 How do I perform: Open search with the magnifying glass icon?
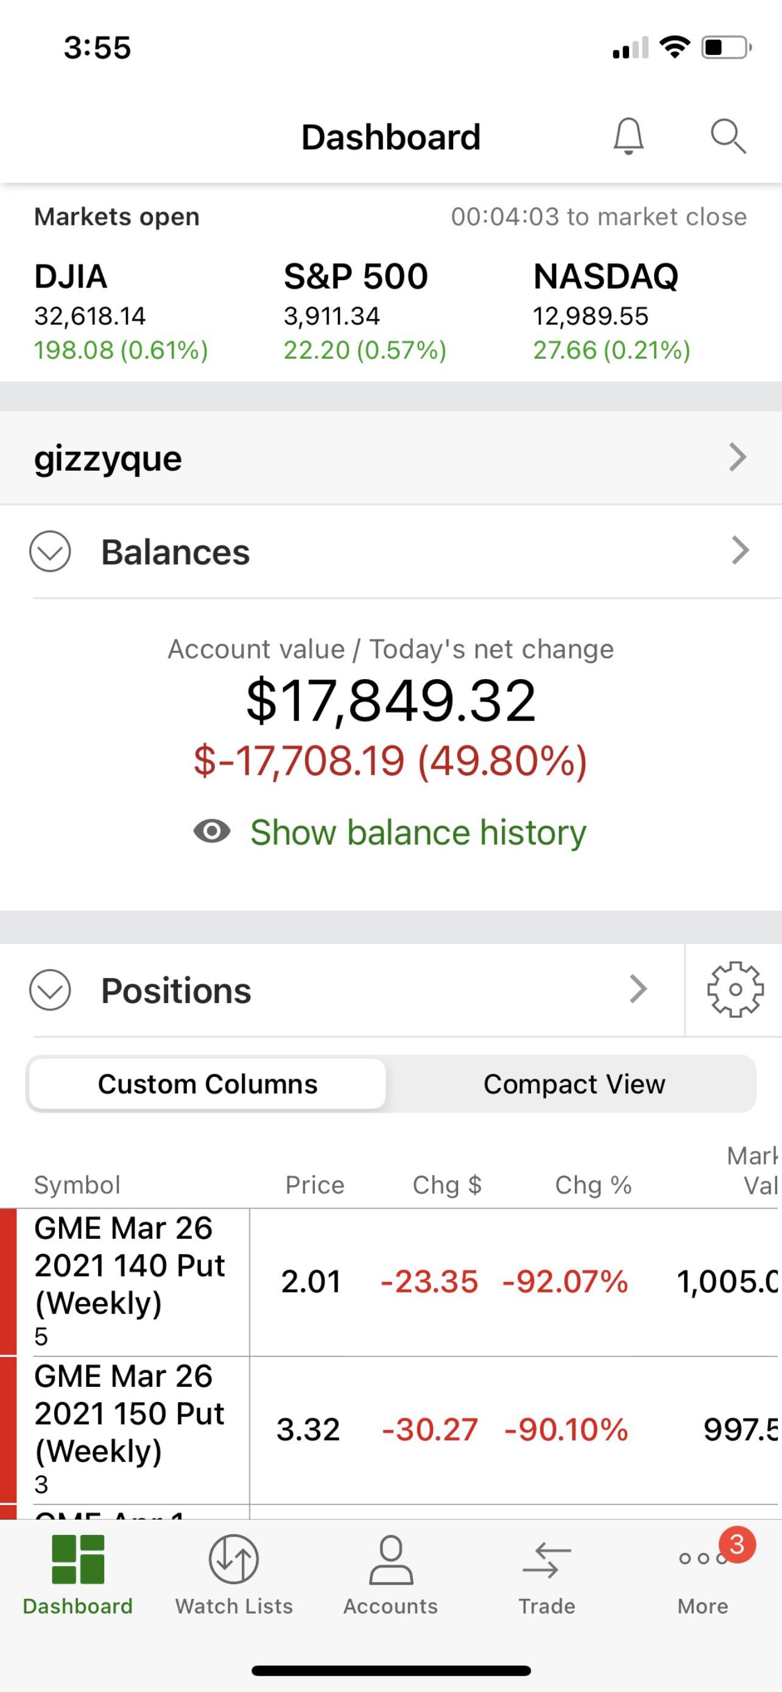click(728, 136)
